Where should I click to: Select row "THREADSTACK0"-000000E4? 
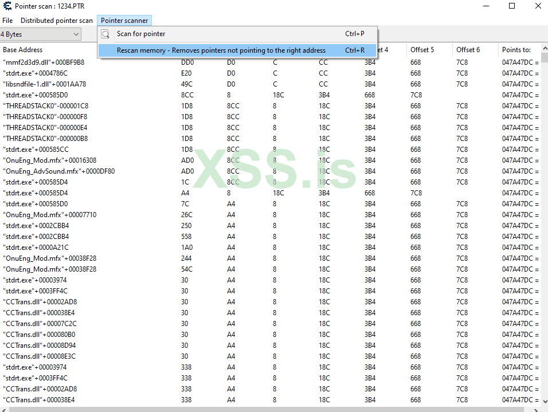[x=271, y=128]
